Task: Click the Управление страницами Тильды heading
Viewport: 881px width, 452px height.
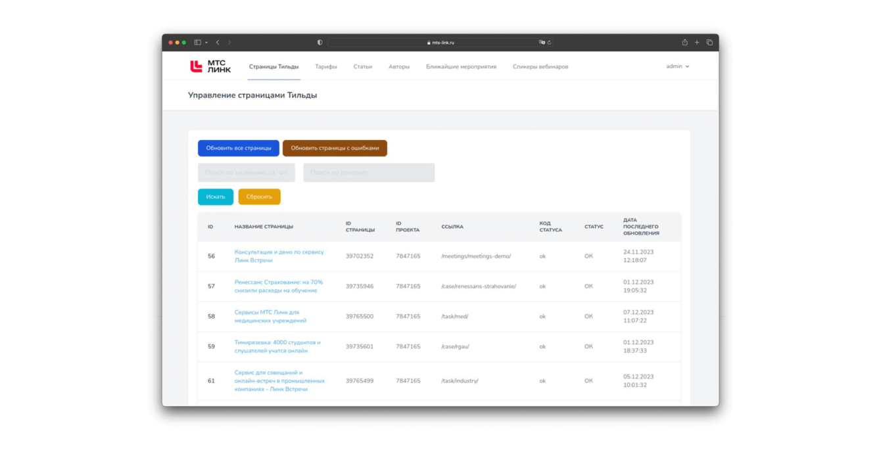Action: tap(252, 95)
